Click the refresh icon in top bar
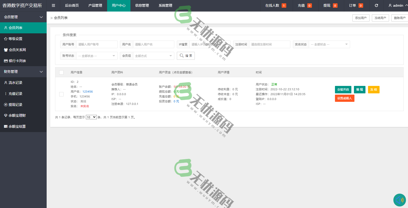This screenshot has height=208, width=408. click(376, 5)
